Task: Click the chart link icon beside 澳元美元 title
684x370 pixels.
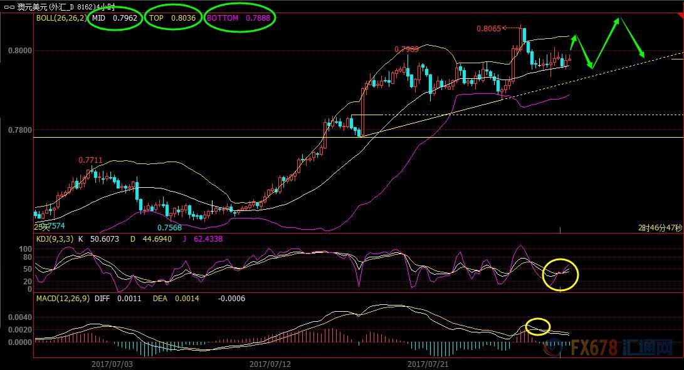Action: coord(8,7)
